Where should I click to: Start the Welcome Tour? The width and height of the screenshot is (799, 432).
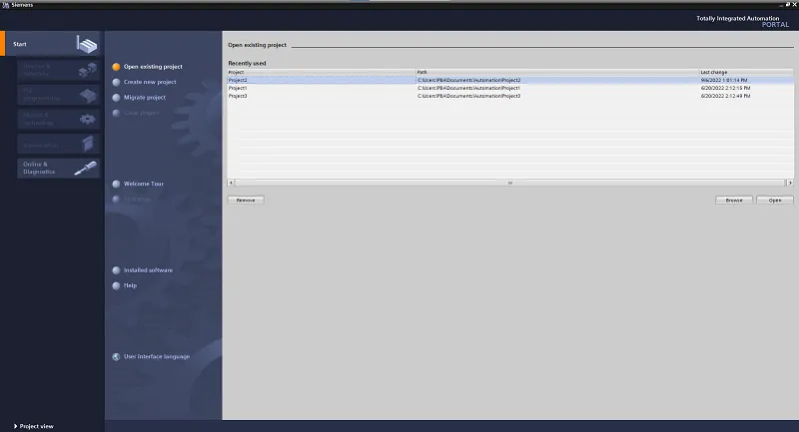[x=144, y=184]
